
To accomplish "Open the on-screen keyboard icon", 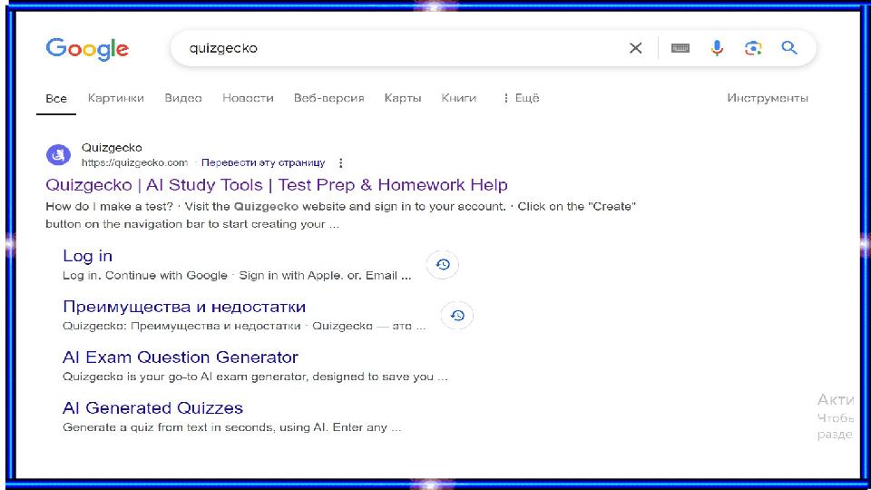I will coord(680,48).
